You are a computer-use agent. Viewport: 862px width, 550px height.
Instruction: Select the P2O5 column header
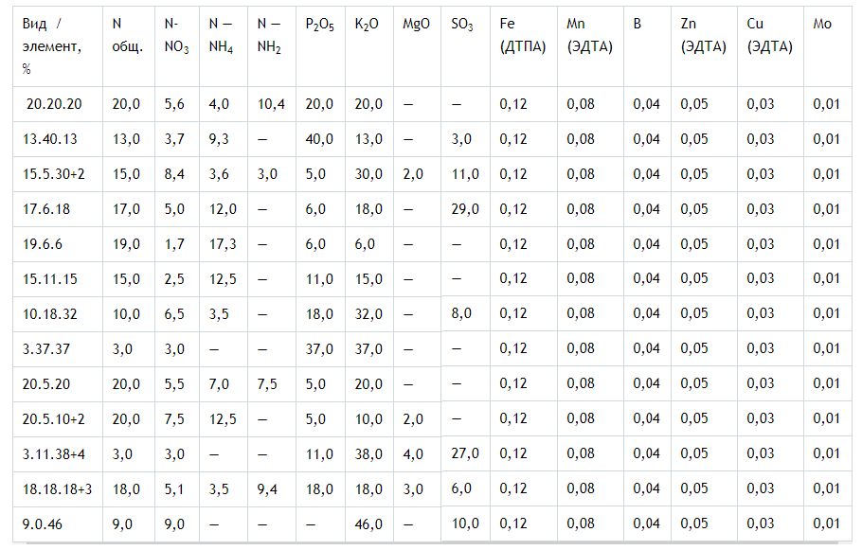[319, 26]
